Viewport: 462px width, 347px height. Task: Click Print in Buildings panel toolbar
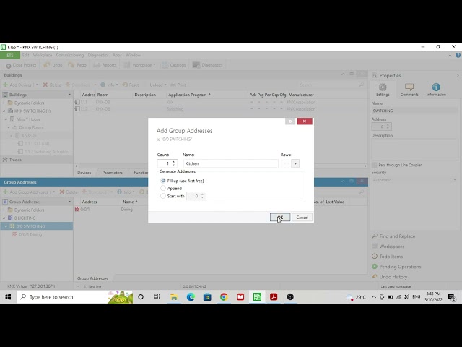coord(178,85)
